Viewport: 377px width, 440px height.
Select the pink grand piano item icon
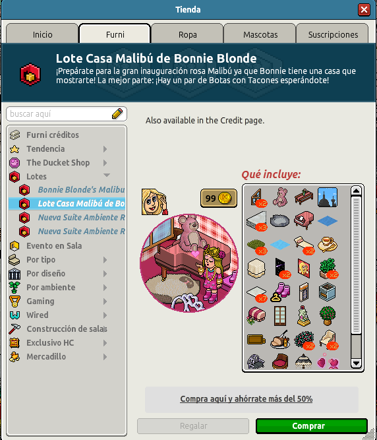click(x=304, y=220)
